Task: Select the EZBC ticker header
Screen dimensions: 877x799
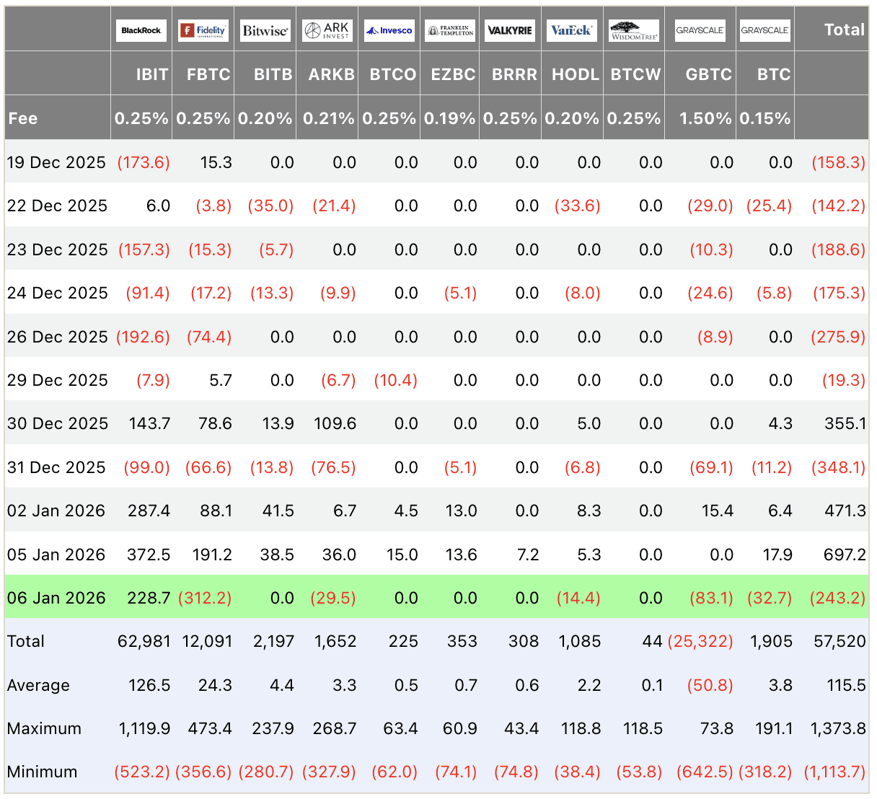Action: tap(453, 74)
